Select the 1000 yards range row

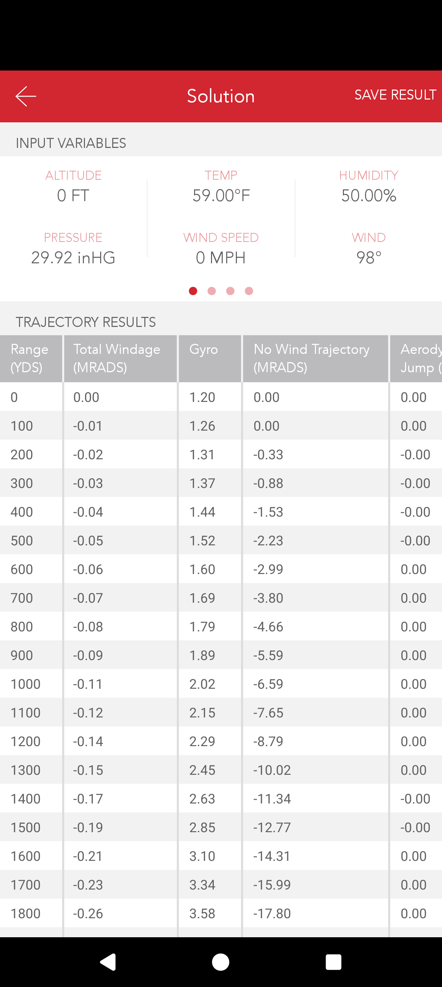[x=221, y=684]
